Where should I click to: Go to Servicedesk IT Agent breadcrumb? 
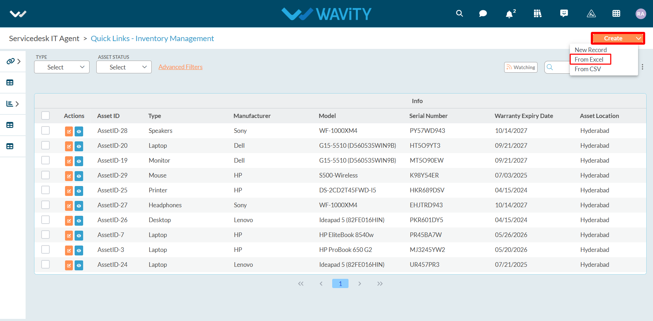tap(44, 38)
